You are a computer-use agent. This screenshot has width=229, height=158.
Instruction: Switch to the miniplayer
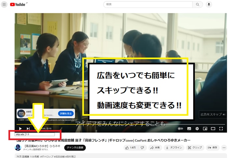tap(205, 128)
